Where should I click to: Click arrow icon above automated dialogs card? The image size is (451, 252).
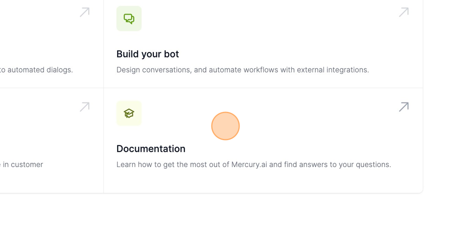point(85,12)
